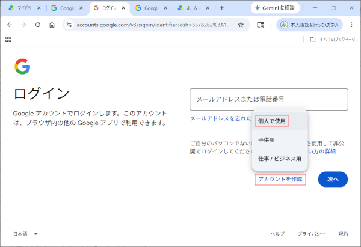Open the すべてのブックマーク folder
This screenshot has height=247, width=361.
click(333, 39)
